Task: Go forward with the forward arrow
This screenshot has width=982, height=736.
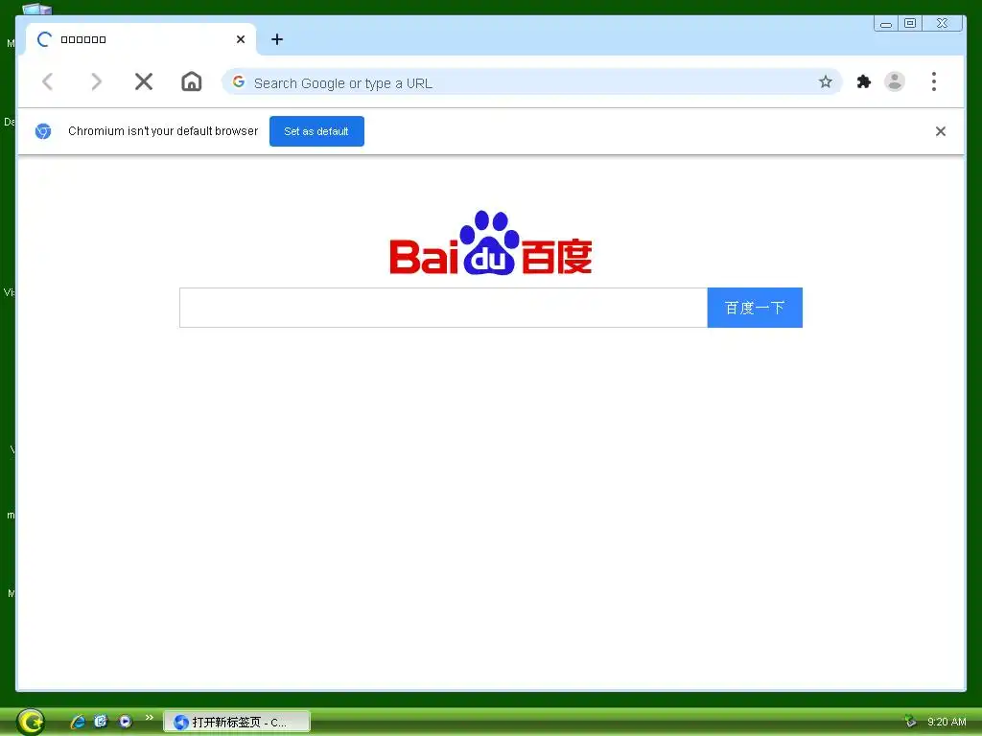Action: point(96,81)
